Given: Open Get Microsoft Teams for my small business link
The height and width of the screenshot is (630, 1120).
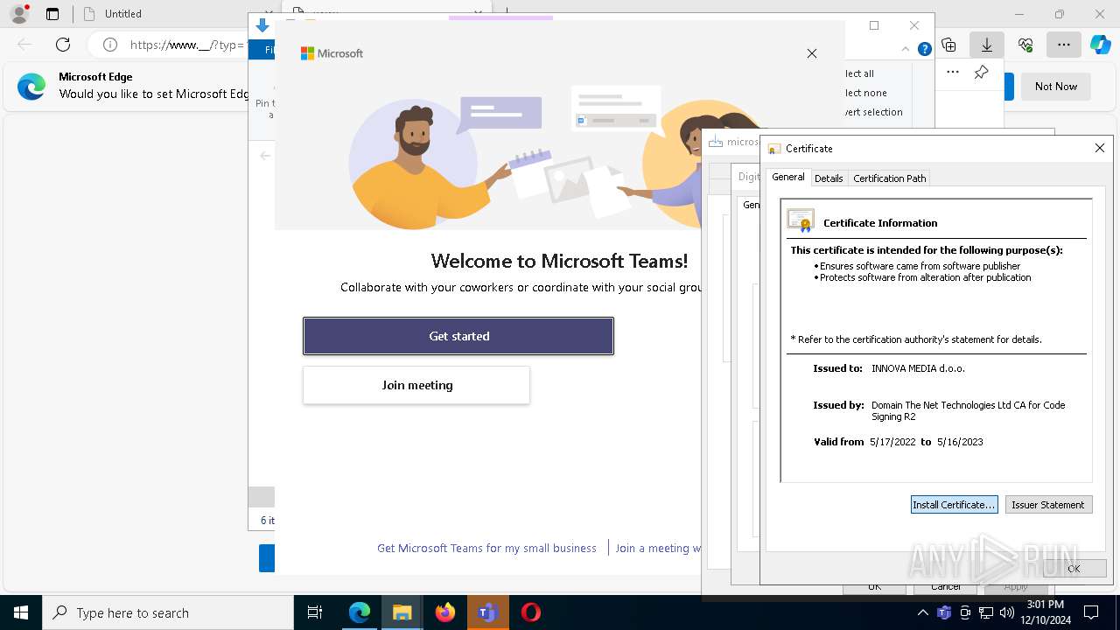Looking at the screenshot, I should coord(486,548).
